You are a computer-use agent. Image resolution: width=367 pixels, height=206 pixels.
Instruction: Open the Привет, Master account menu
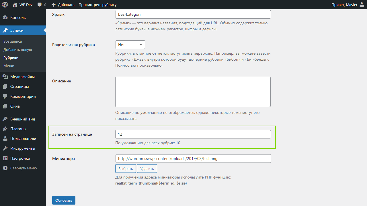click(348, 5)
